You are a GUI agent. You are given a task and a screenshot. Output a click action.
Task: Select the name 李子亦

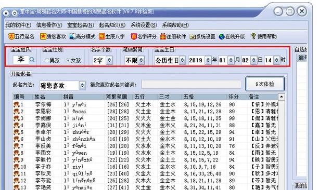tap(43, 167)
